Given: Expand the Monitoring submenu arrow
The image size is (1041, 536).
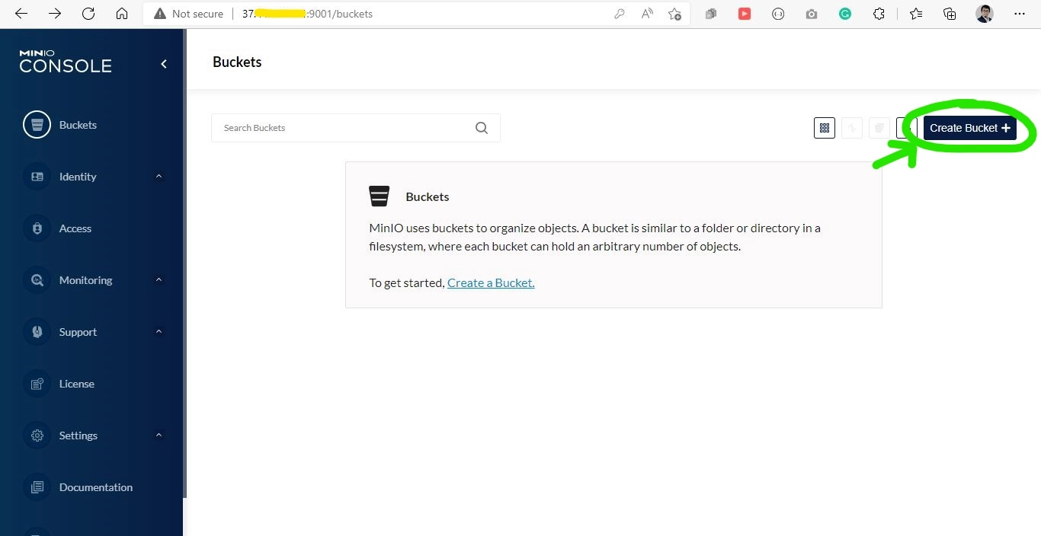Looking at the screenshot, I should click(159, 280).
